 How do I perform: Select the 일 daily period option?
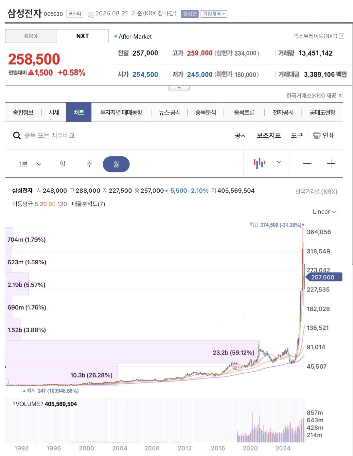(x=62, y=164)
